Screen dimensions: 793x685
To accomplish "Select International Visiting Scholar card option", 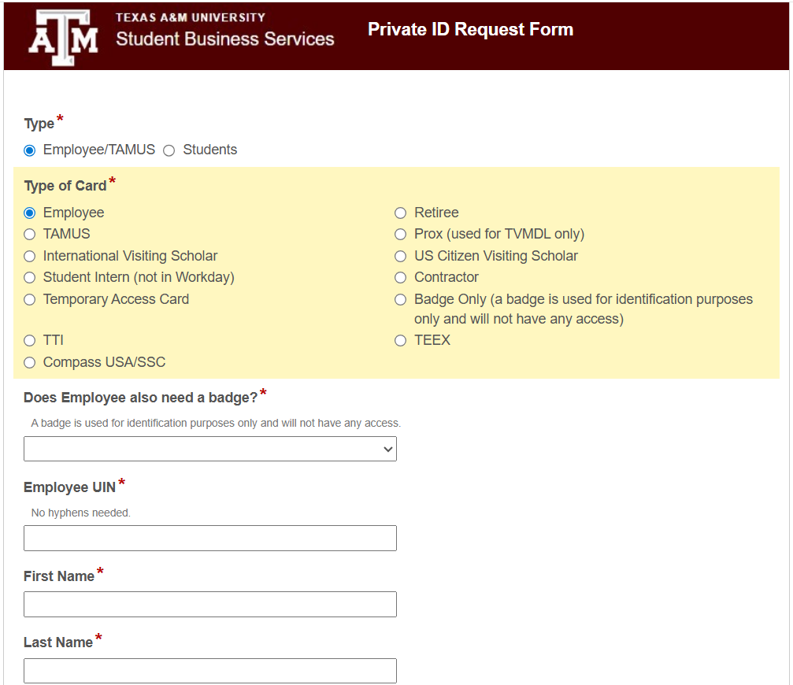I will [x=29, y=256].
